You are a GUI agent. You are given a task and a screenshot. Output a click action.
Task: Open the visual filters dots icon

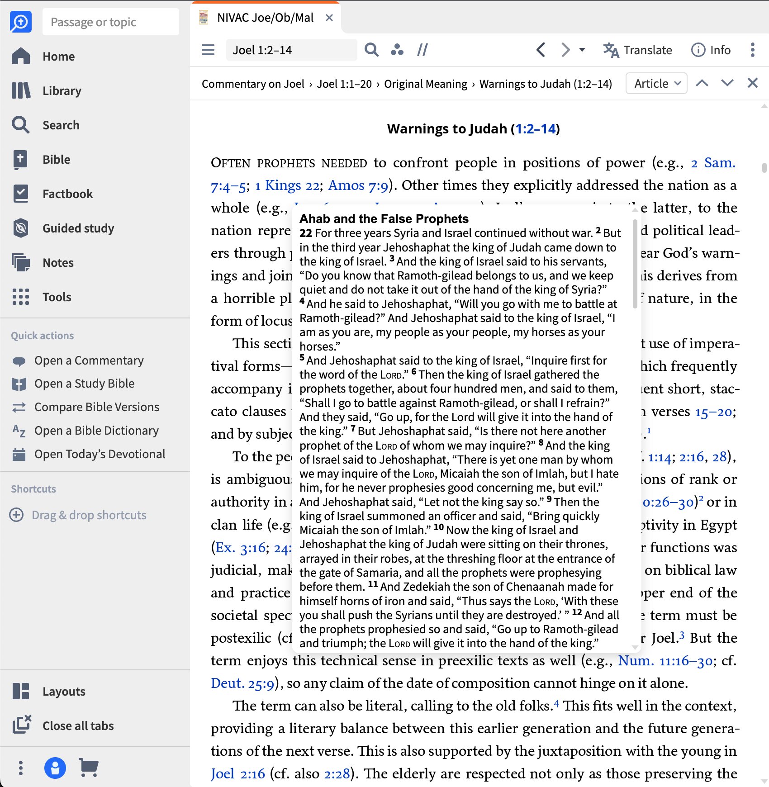click(397, 50)
